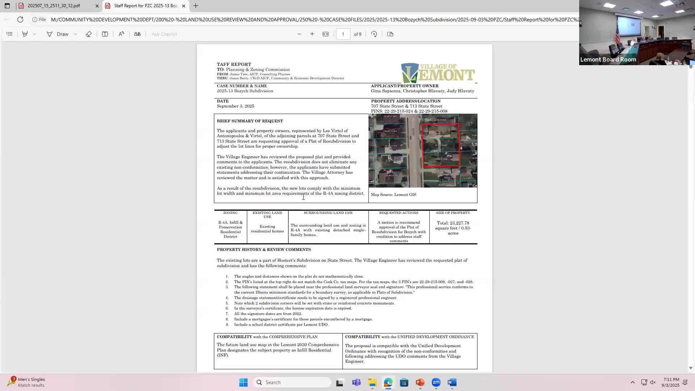The width and height of the screenshot is (695, 391).
Task: Click the Add text tool icon
Action: 105,34
